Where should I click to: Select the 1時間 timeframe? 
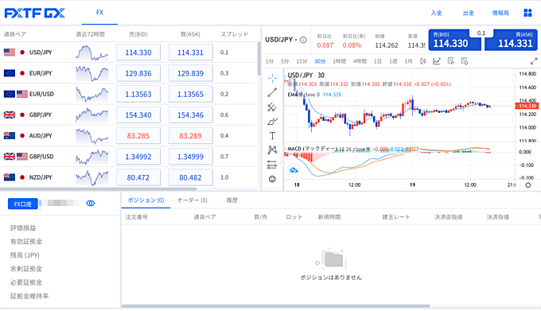339,61
